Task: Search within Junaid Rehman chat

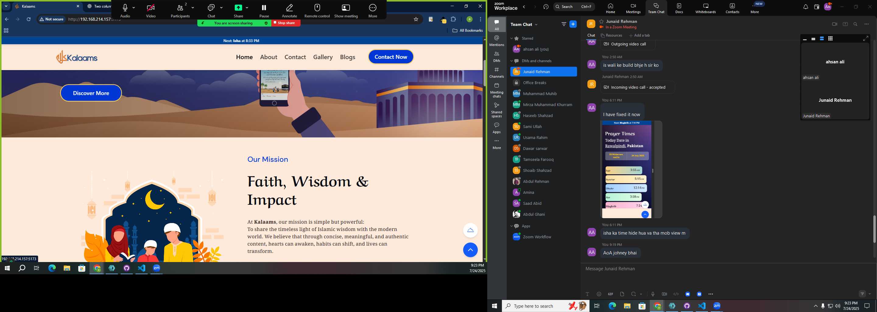Action: (x=856, y=24)
